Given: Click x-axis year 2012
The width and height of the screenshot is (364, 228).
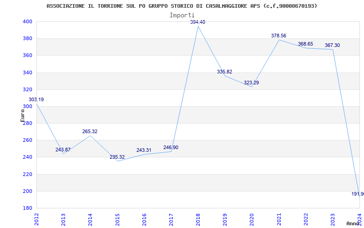Looking at the screenshot, I should coord(36,219).
